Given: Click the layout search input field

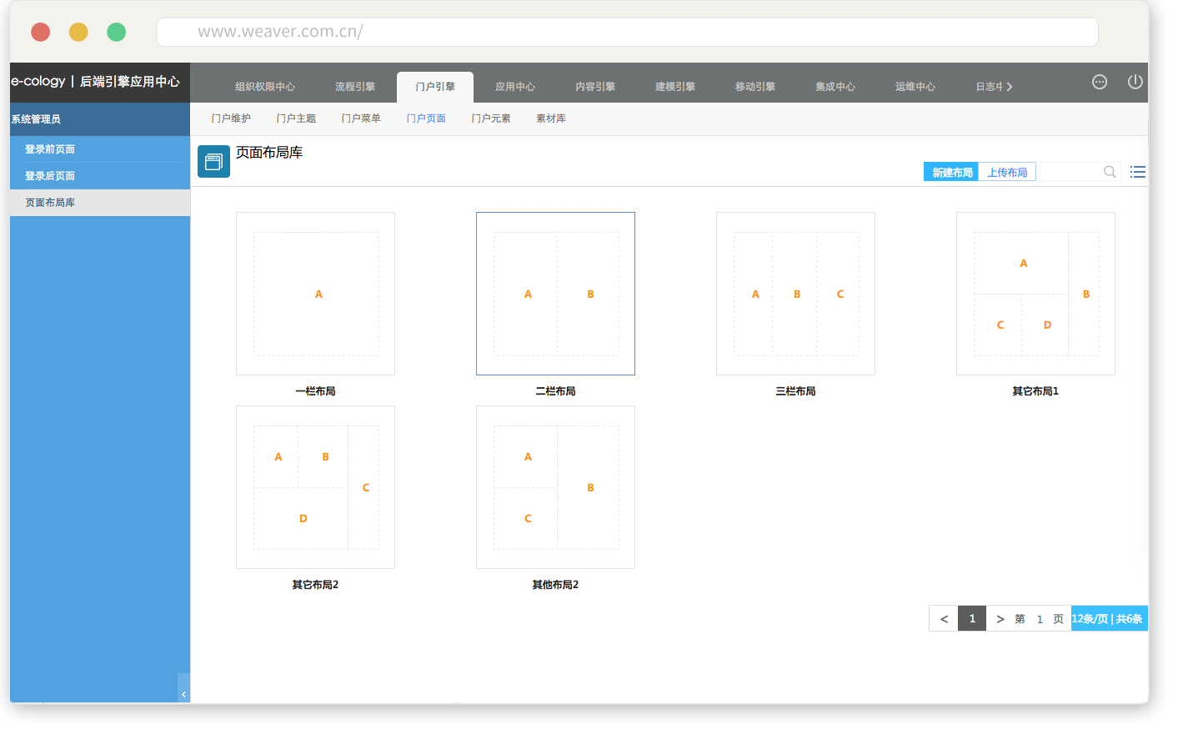Looking at the screenshot, I should click(1070, 172).
